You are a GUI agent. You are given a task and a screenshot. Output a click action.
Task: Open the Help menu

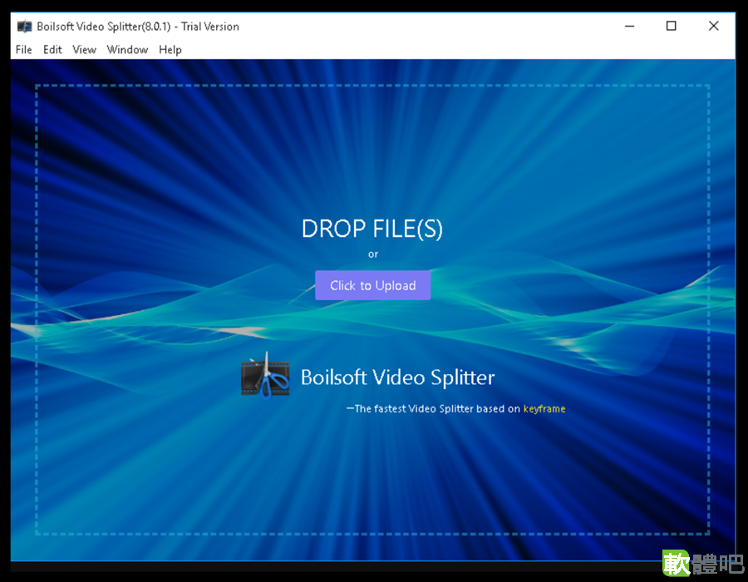[170, 50]
